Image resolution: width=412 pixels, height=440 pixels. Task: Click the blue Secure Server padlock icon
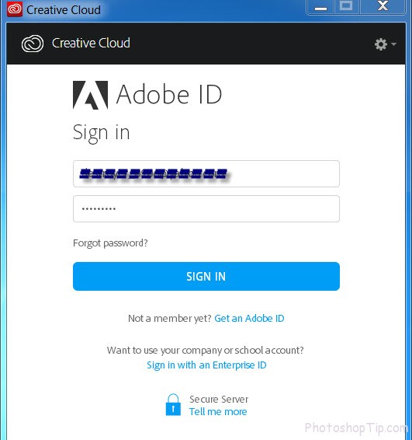[173, 405]
